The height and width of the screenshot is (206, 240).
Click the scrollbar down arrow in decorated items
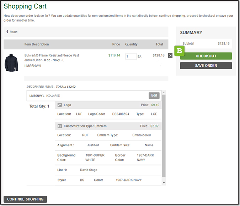[164, 183]
